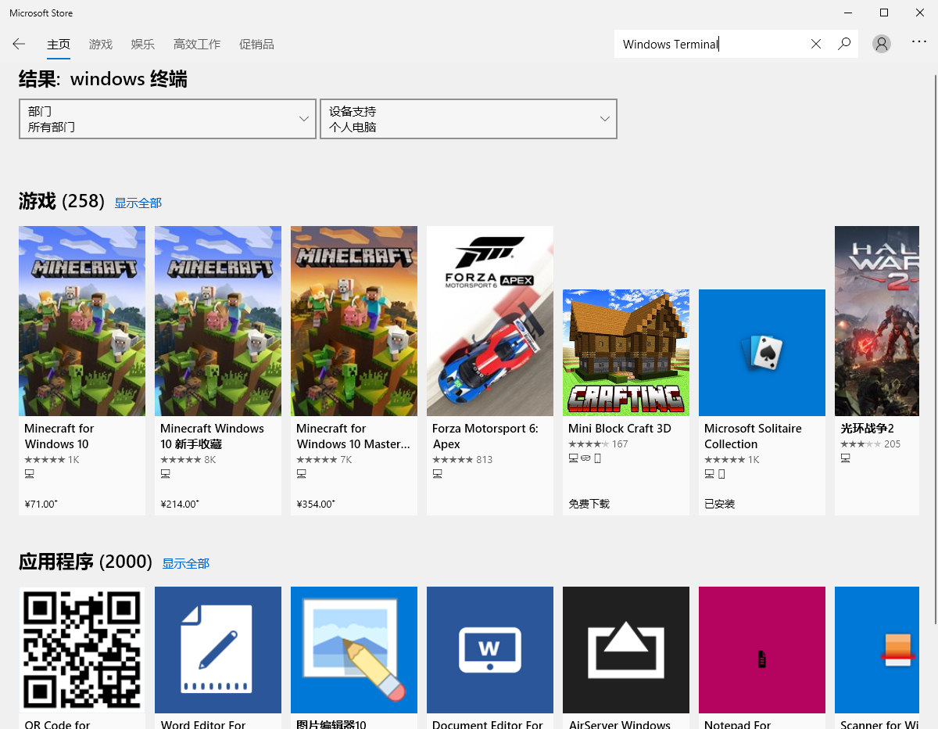Click 免费下载 under Mini Block Craft

[589, 504]
